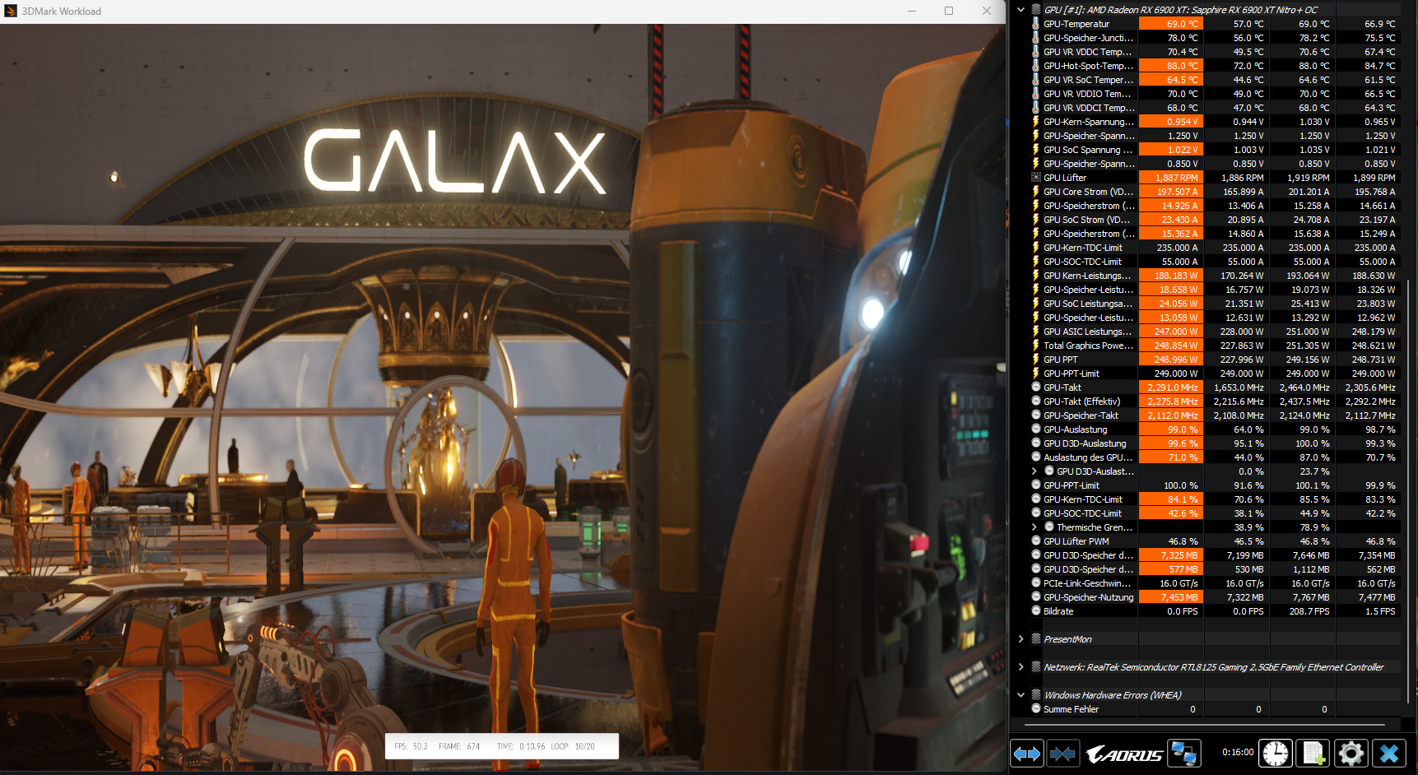The width and height of the screenshot is (1418, 775).
Task: Reset the elapsed time with the clock icon
Action: pyautogui.click(x=1276, y=753)
